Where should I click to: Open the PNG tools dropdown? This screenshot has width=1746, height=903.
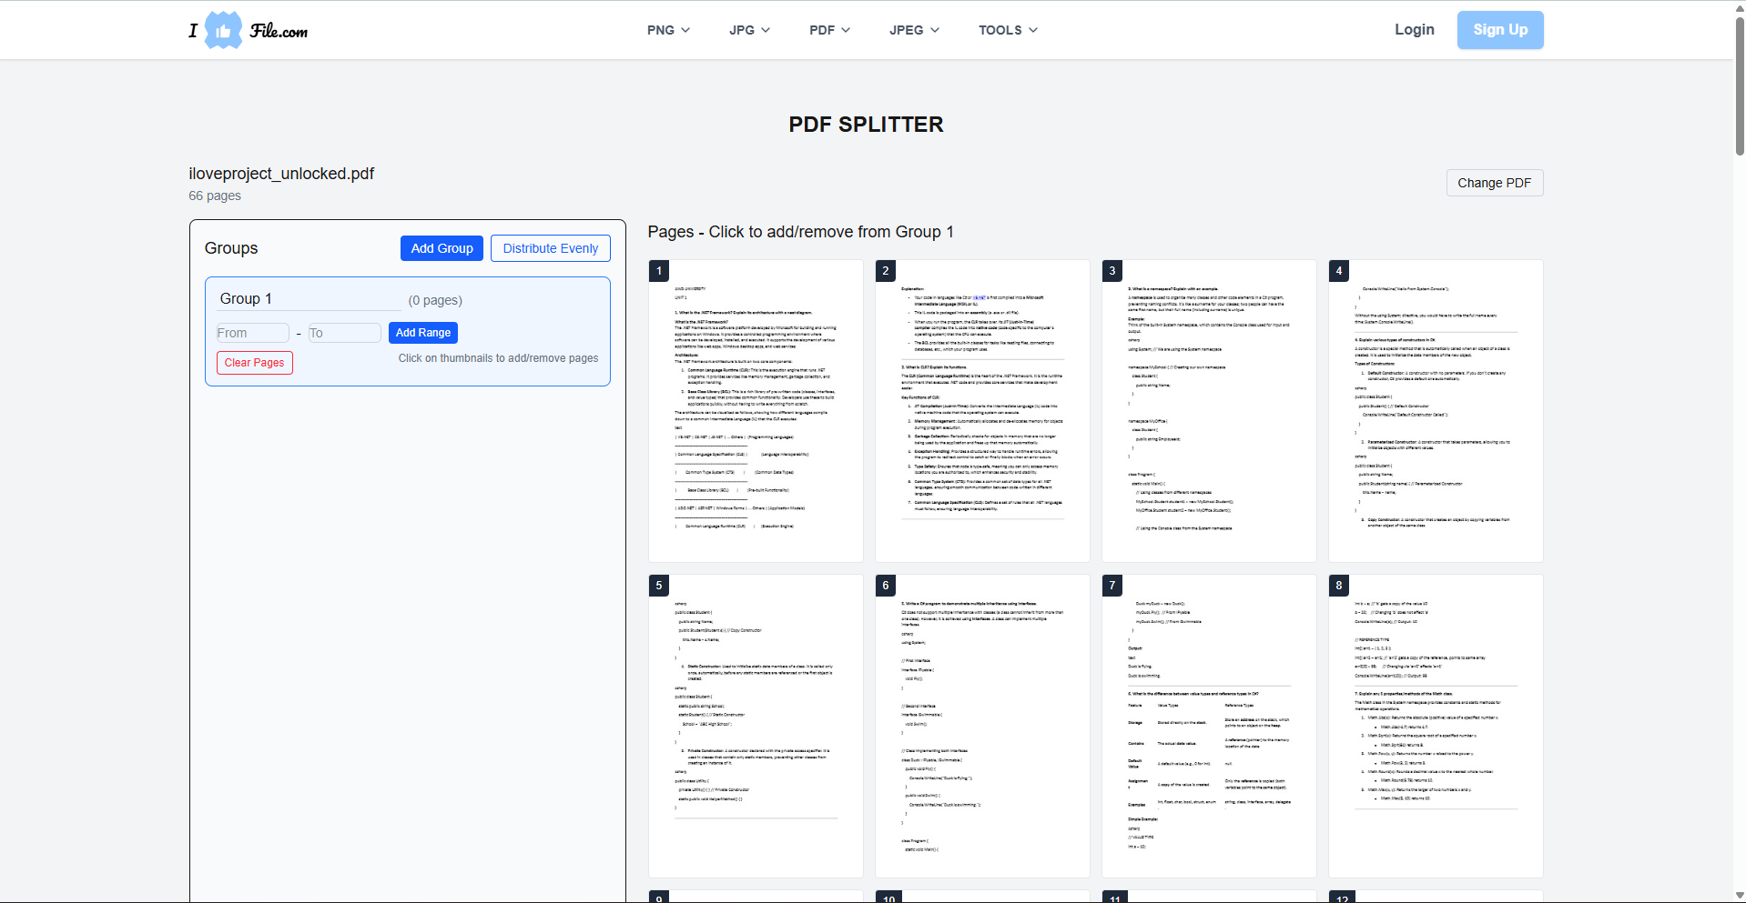pos(667,30)
